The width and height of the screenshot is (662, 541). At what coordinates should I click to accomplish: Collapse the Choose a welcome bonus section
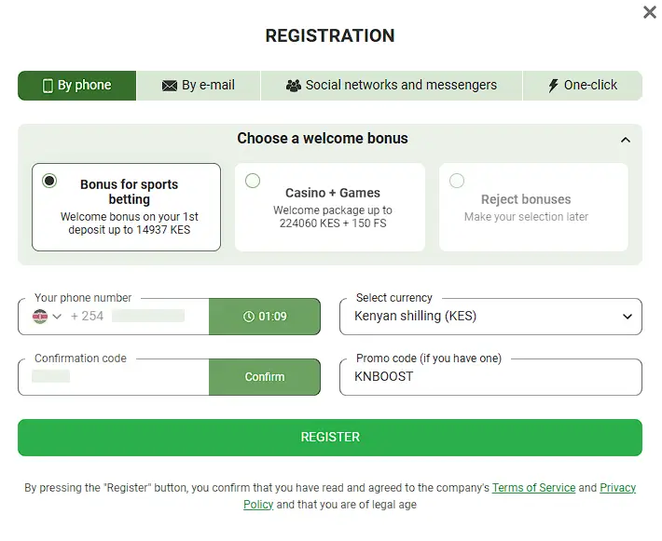626,140
